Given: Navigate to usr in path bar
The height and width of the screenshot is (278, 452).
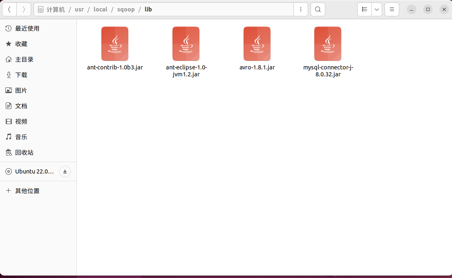Looking at the screenshot, I should (79, 9).
